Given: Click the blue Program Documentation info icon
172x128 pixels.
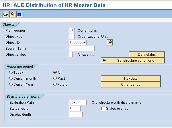Looking at the screenshot, I should coord(19,14).
